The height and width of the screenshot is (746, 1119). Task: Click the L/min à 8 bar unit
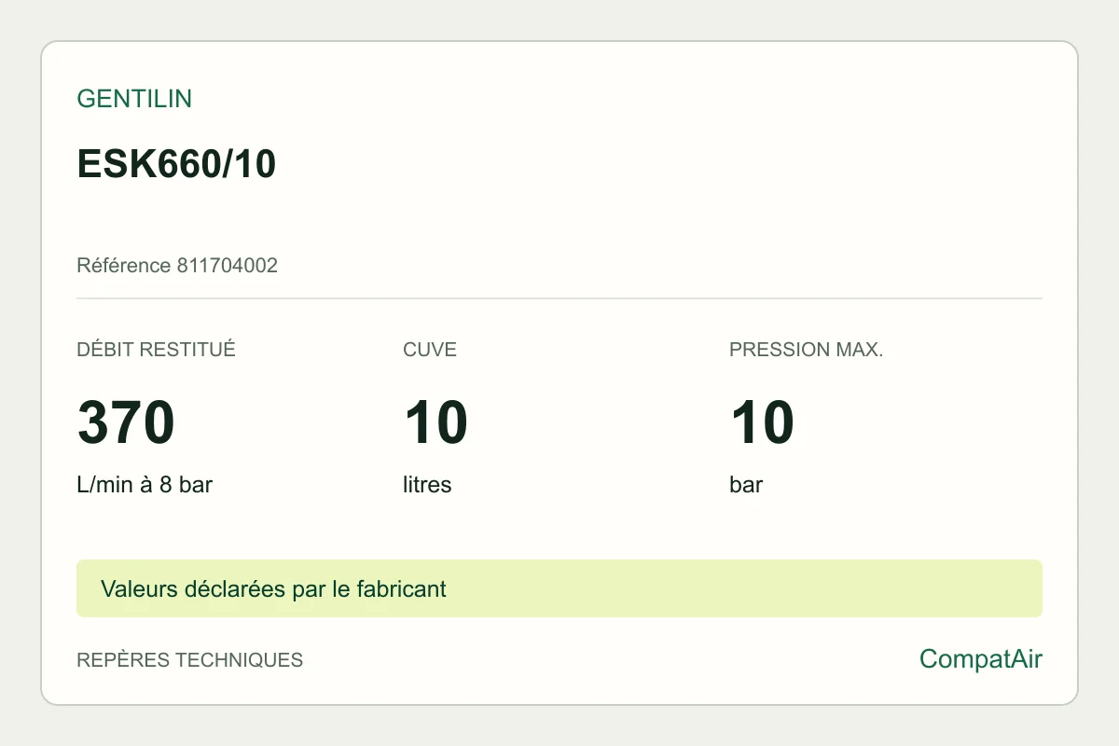coord(145,485)
